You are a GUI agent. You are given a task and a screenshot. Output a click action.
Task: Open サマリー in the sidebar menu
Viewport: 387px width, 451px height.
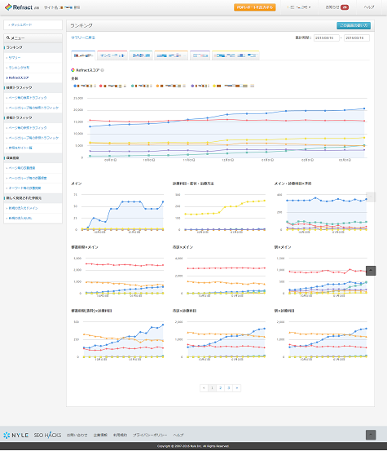pyautogui.click(x=15, y=58)
